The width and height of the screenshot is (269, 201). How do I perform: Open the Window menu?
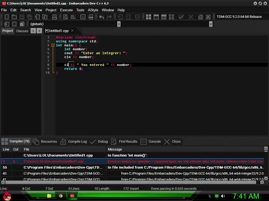click(108, 10)
